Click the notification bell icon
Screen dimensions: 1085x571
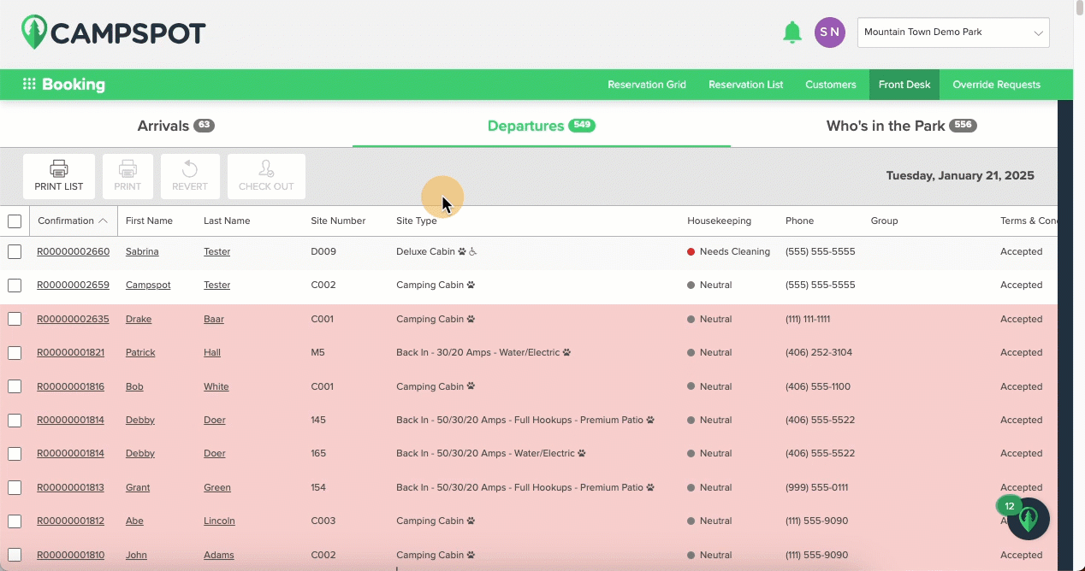[792, 32]
